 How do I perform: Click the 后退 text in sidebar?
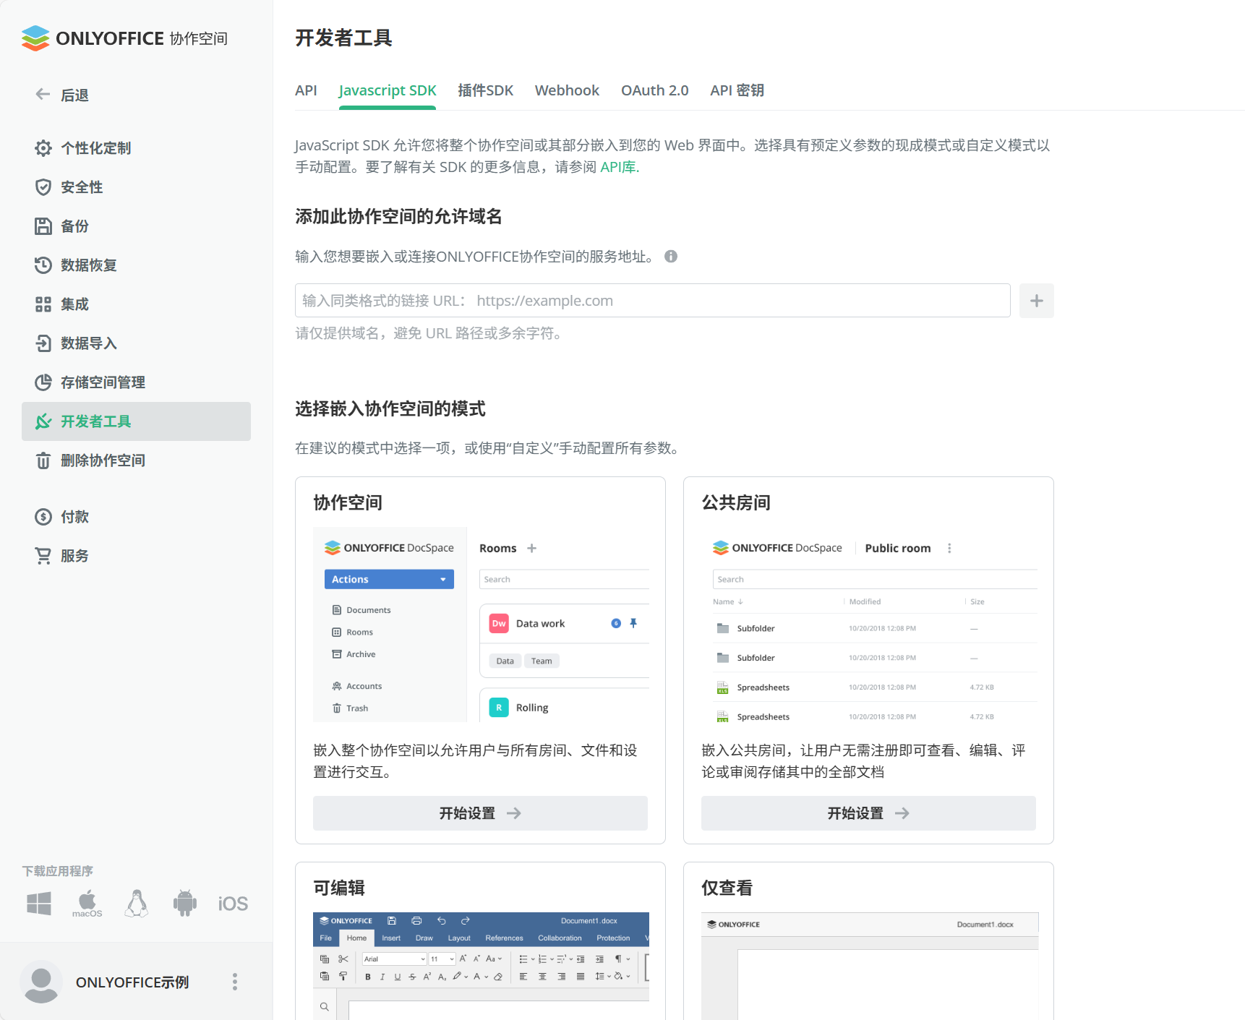click(74, 95)
